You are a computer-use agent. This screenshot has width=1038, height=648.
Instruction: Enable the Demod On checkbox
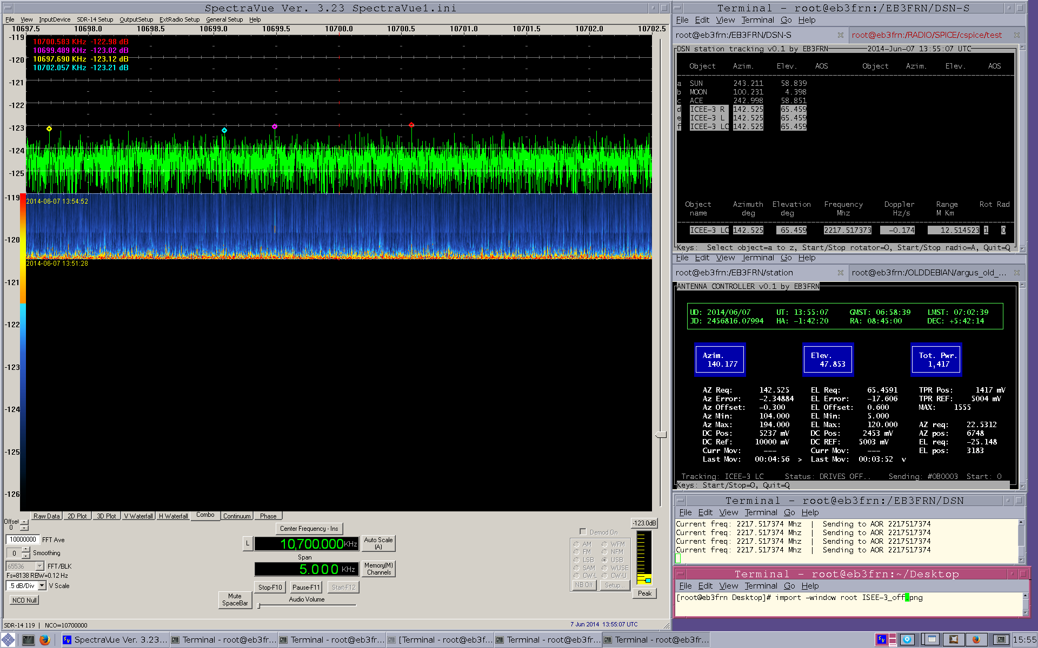pos(583,532)
